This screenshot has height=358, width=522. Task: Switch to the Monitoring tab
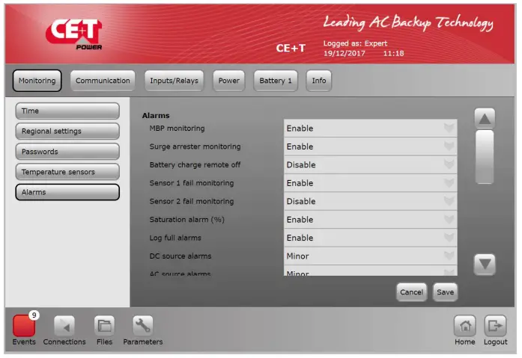coord(37,81)
